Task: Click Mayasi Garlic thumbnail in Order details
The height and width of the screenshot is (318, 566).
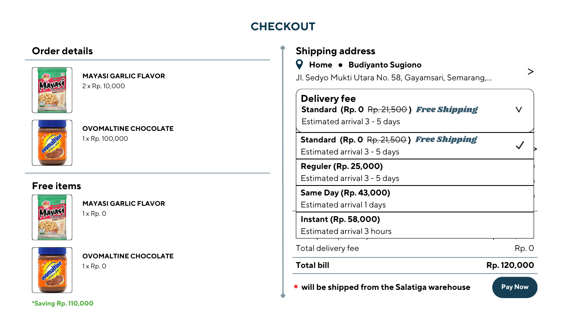Action: [52, 90]
